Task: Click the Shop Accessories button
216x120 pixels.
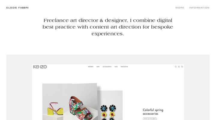Action: [x=150, y=119]
